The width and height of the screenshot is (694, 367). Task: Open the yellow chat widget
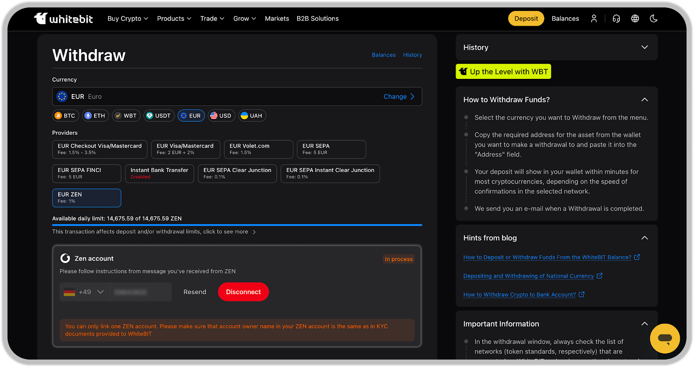point(665,338)
